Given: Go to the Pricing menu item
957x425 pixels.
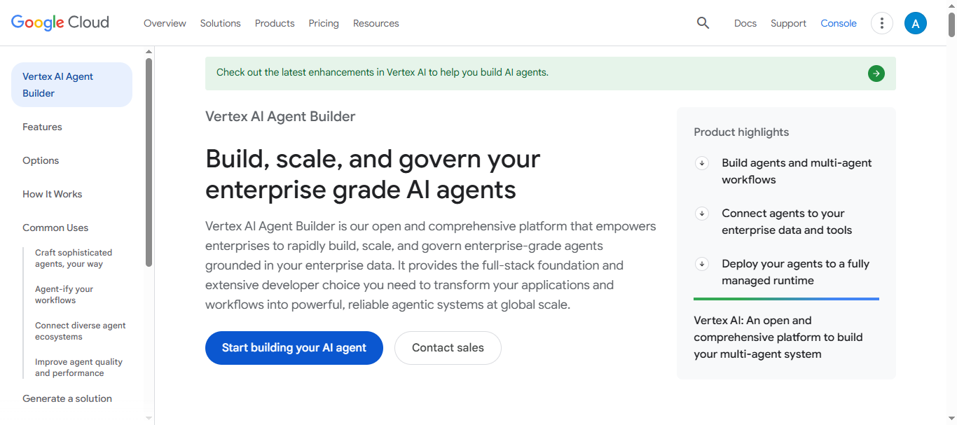Looking at the screenshot, I should 324,23.
